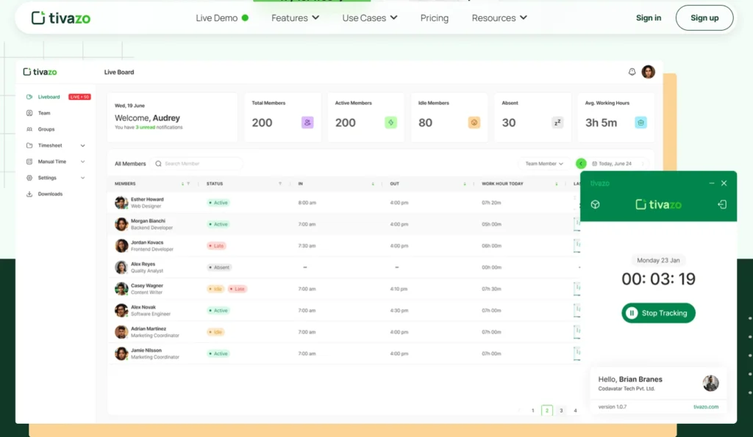This screenshot has width=753, height=437.
Task: Open the Pricing page
Action: 434,18
